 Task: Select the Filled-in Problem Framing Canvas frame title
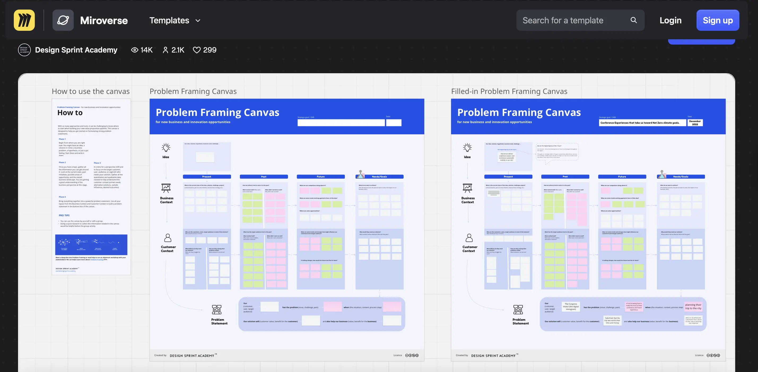click(509, 92)
